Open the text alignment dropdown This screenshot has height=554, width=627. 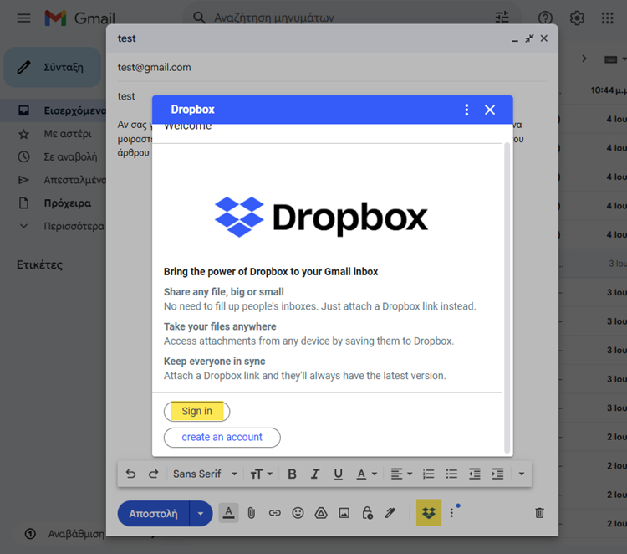401,474
